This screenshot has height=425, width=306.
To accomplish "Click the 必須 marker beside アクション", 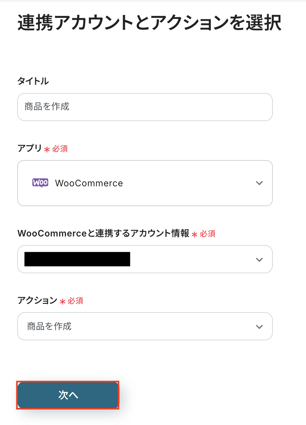I will point(75,301).
